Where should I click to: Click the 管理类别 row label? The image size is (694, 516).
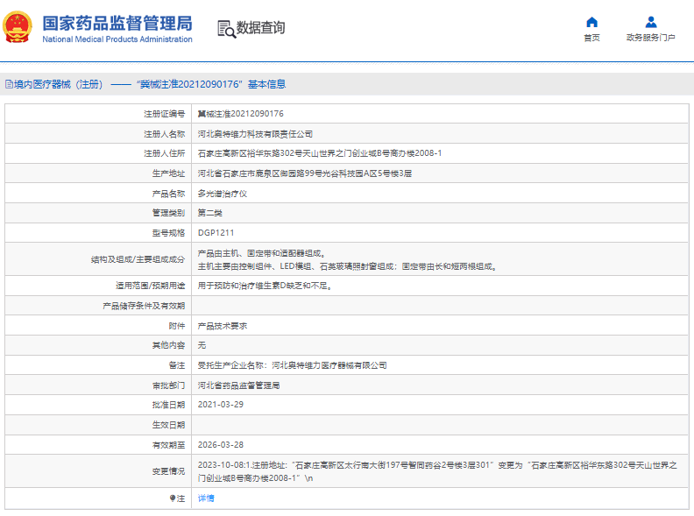tap(168, 213)
